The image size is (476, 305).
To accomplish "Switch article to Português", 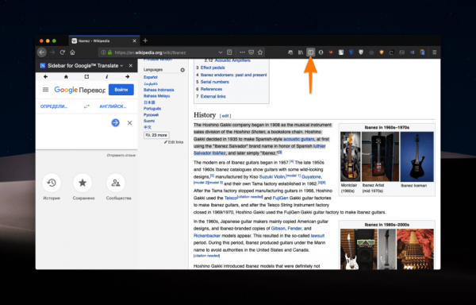I will 152,109.
